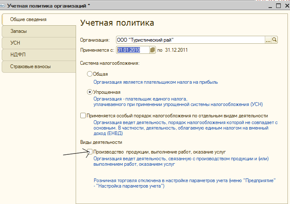Screen dimensions: 290x204
Task: Check the Производство продукции, выполнение работ checkbox
Action: pos(90,152)
